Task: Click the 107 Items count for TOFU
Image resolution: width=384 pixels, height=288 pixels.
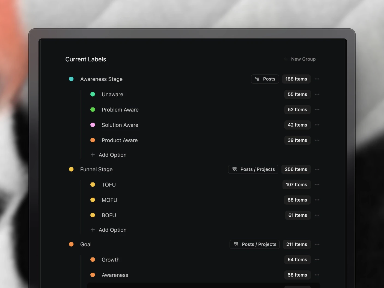Action: 297,185
